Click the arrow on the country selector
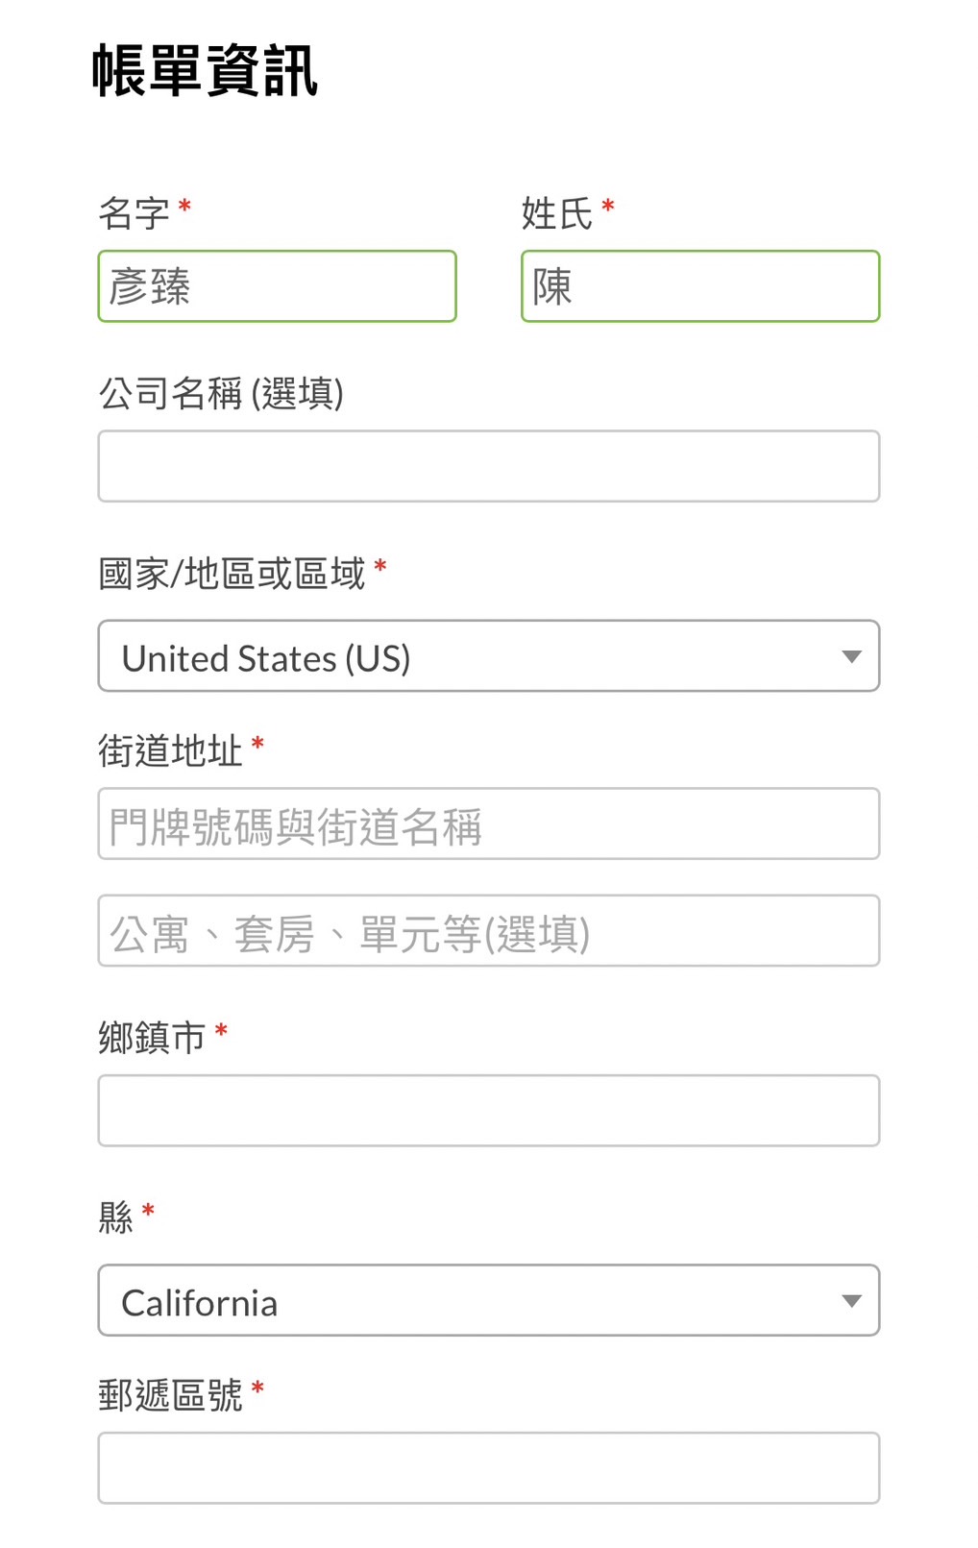Screen dimensions: 978x1548 [850, 656]
